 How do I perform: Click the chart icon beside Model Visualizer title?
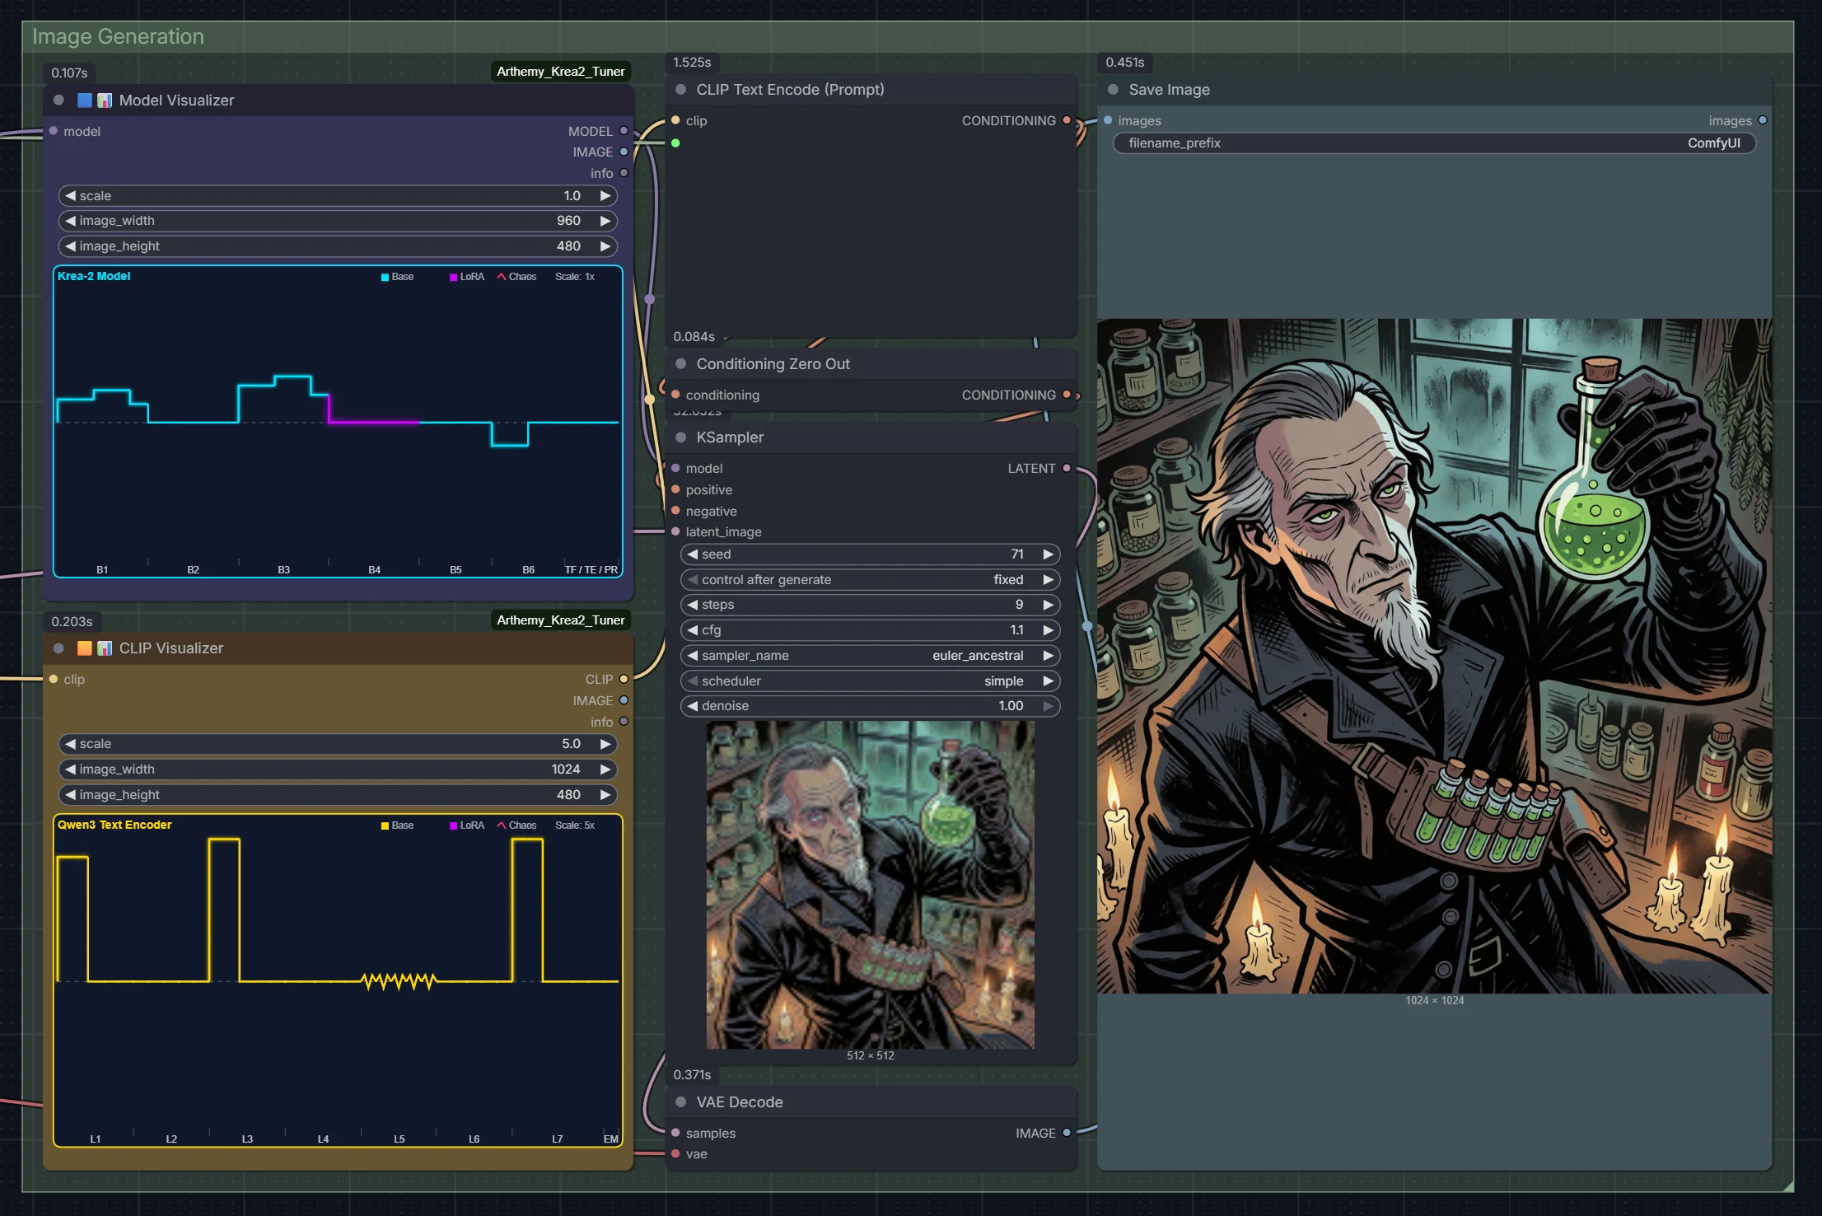(105, 101)
